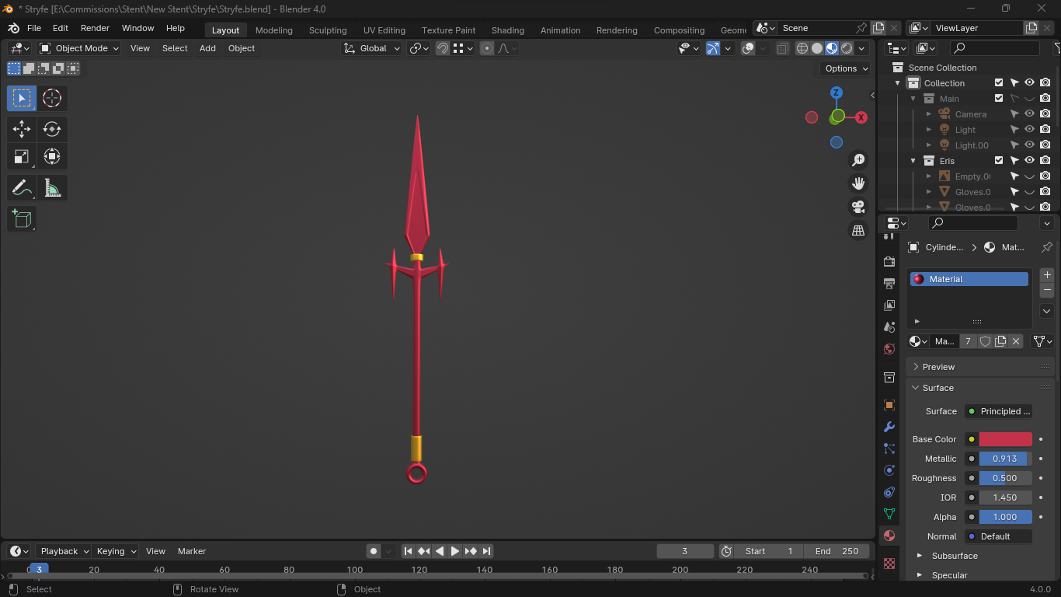
Task: Open Object Data properties tab icon
Action: (889, 514)
